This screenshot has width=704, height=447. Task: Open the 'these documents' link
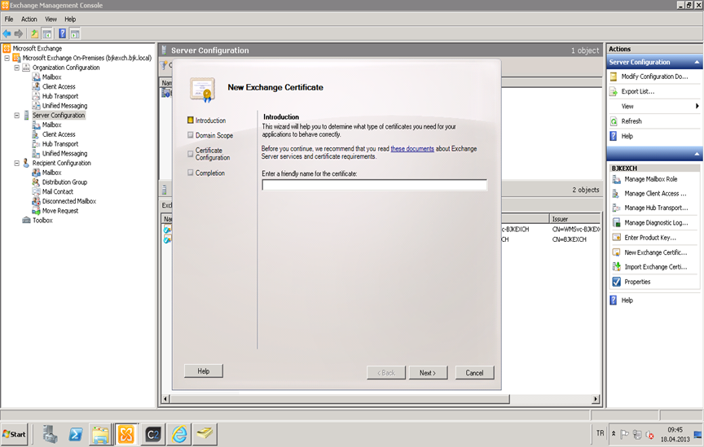click(412, 148)
